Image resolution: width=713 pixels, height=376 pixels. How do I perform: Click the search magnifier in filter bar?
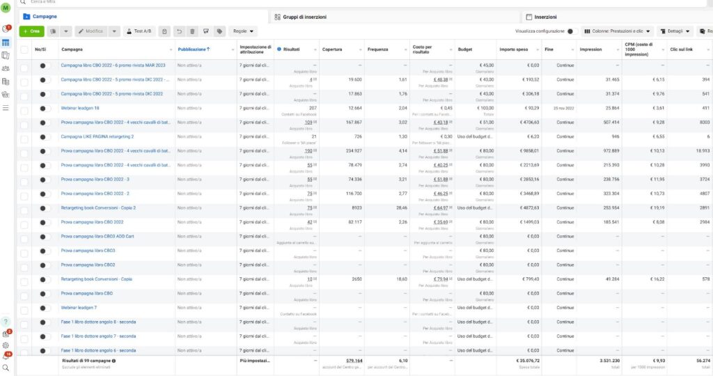[x=23, y=2]
